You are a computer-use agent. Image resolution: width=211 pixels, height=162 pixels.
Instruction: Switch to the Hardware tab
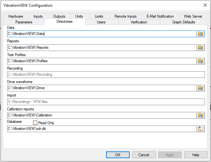tap(16, 16)
